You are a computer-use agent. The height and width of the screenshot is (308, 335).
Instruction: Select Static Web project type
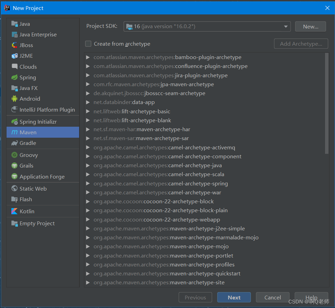[x=43, y=189]
